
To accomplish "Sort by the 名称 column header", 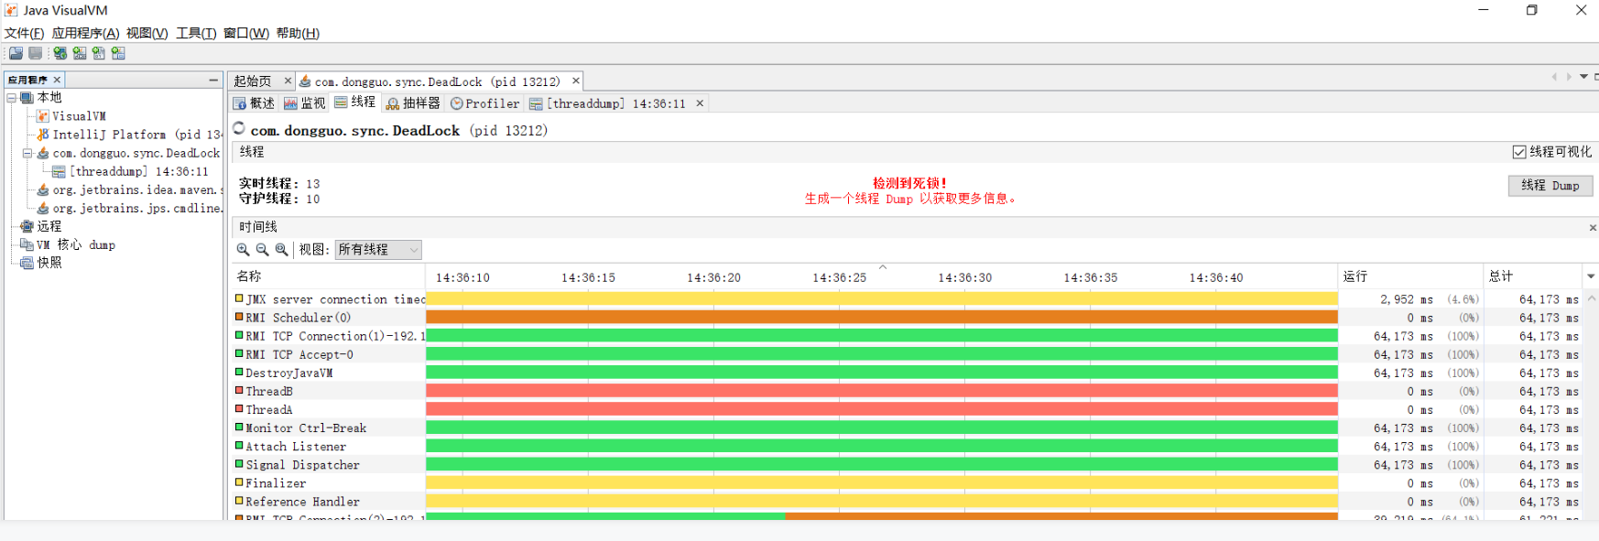I will pos(329,276).
